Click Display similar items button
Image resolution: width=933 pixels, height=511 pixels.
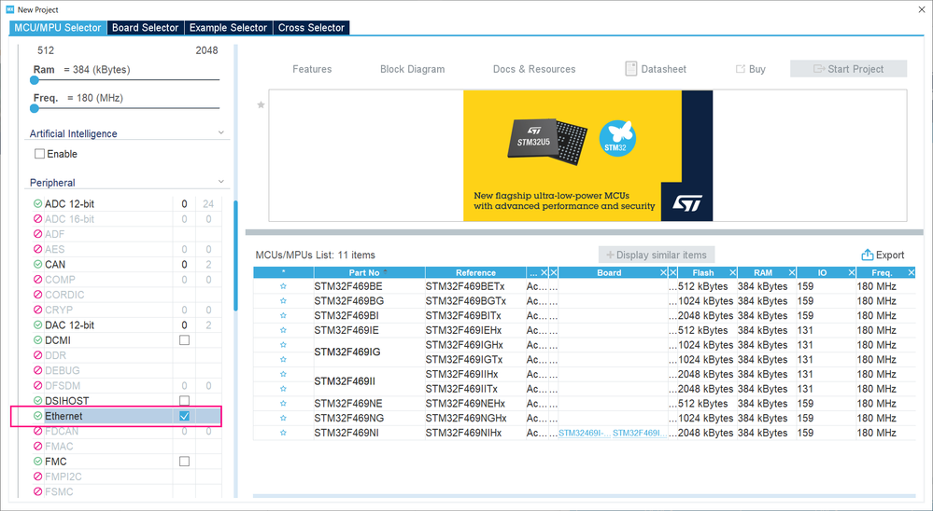click(657, 255)
